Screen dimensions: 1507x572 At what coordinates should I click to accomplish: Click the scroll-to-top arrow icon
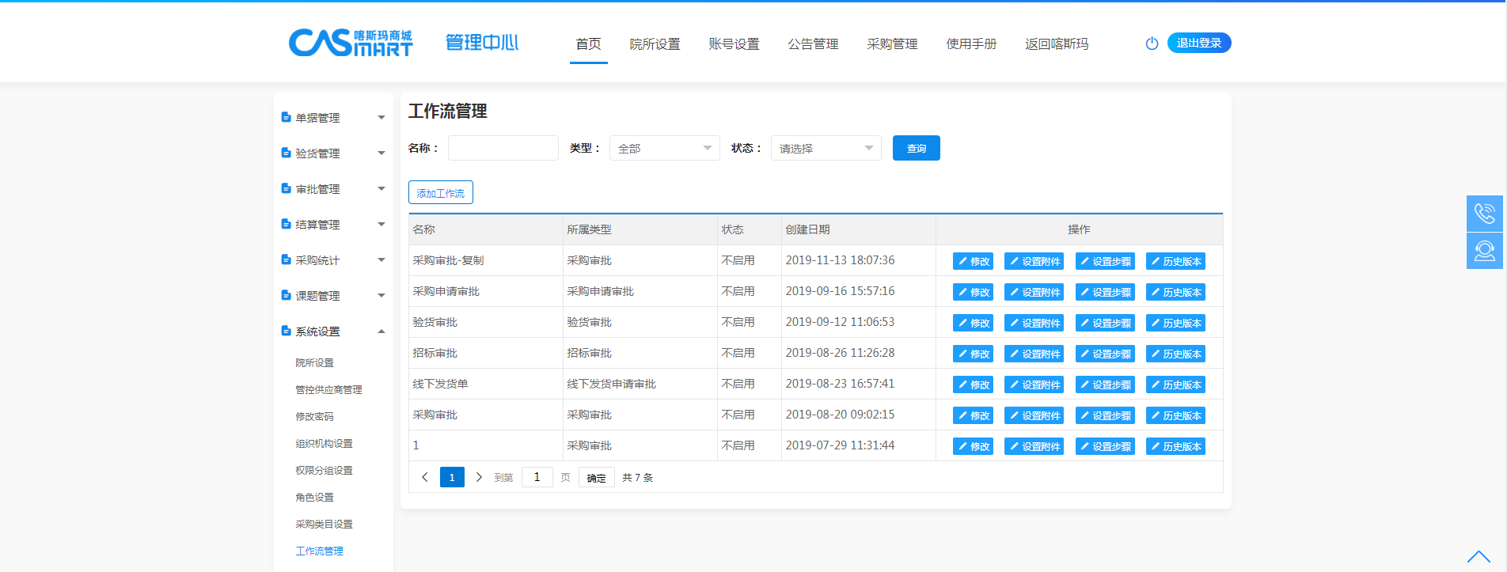click(1478, 557)
